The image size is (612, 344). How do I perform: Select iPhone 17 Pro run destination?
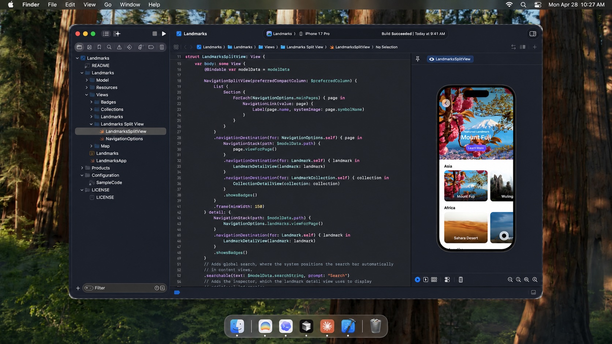pyautogui.click(x=314, y=34)
